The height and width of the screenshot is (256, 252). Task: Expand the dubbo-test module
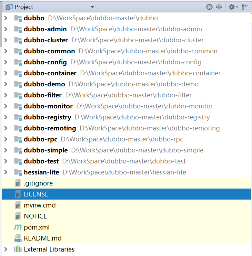click(x=6, y=161)
